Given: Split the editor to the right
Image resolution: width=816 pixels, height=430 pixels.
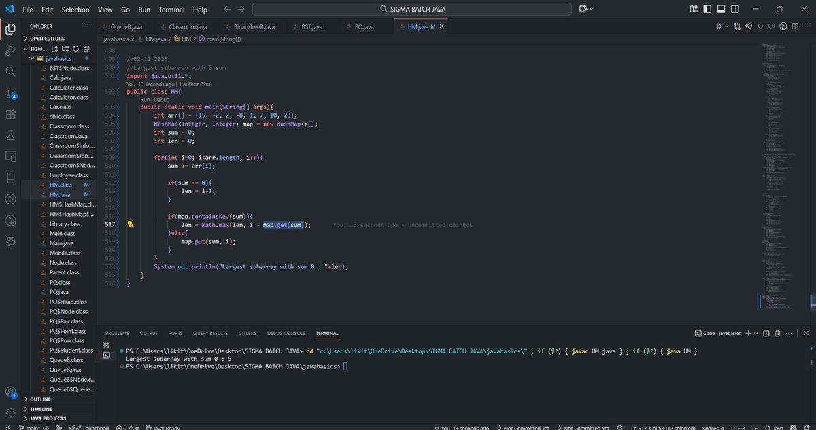Looking at the screenshot, I should tap(794, 26).
